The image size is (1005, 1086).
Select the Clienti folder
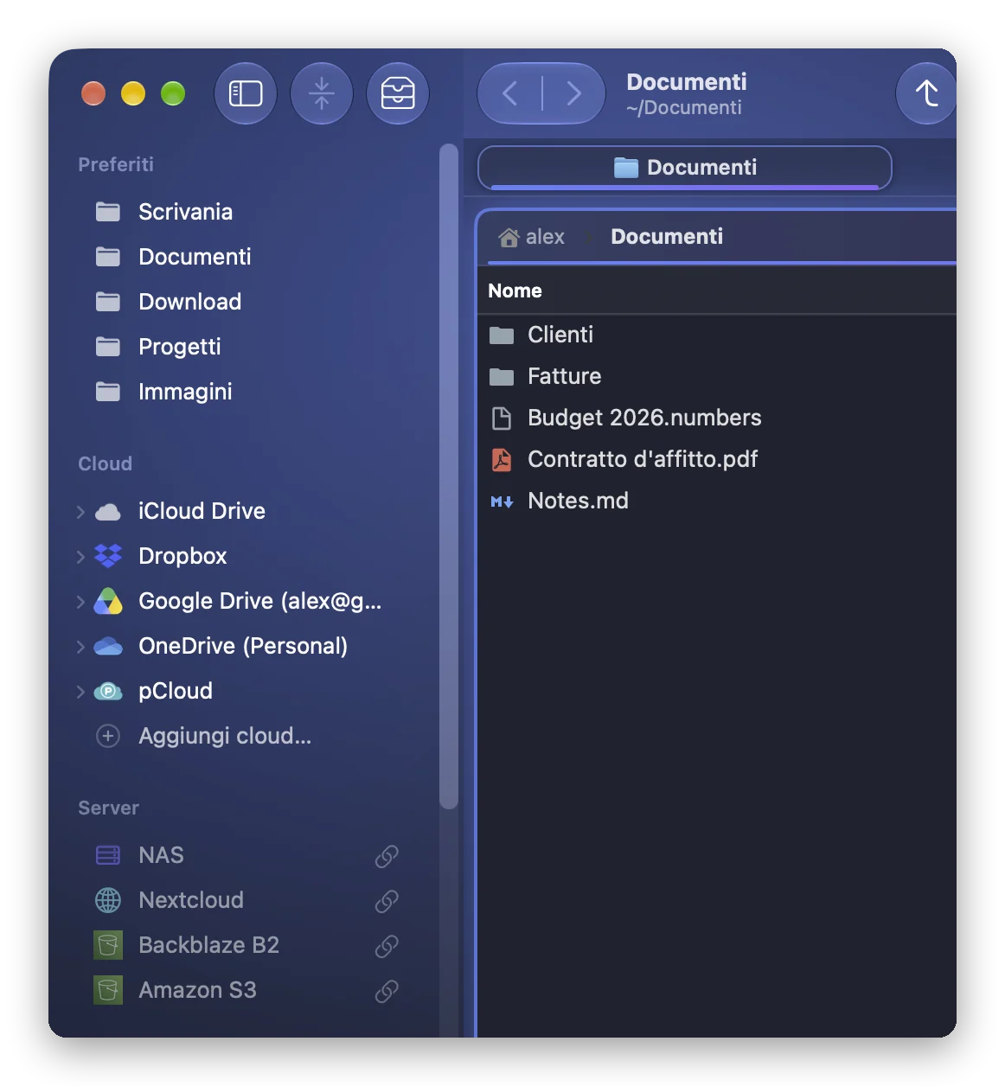click(717, 335)
